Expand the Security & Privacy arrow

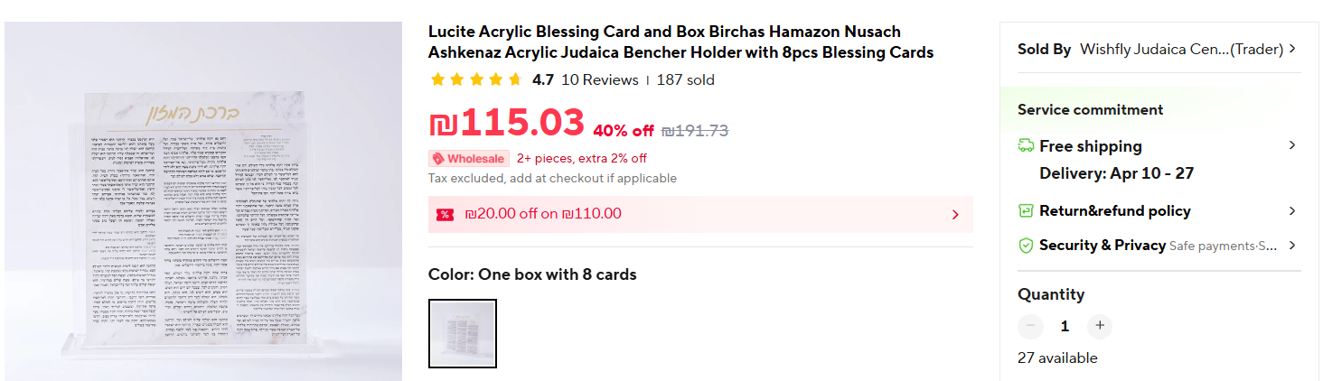click(1292, 245)
